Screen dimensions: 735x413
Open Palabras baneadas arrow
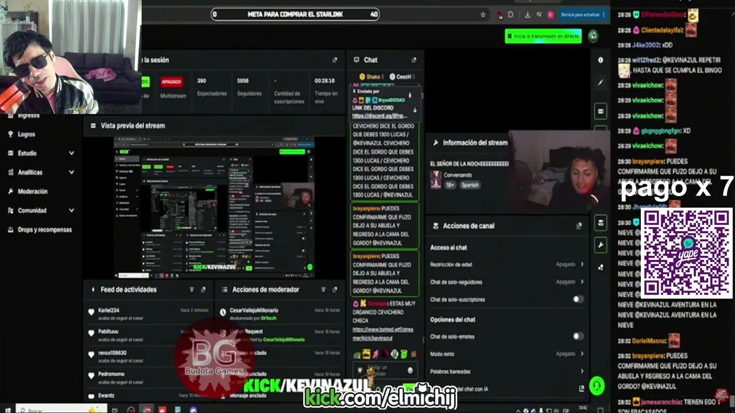click(x=582, y=371)
